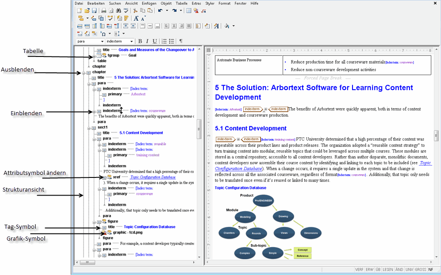
Task: Create a new document with the New icon
Action: coord(80,11)
